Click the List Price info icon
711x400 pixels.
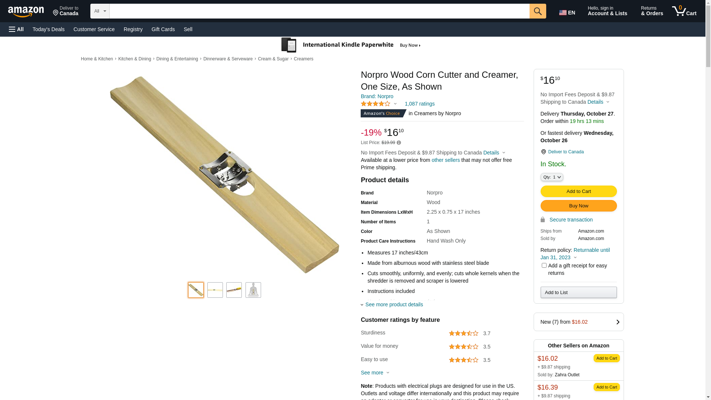point(399,143)
